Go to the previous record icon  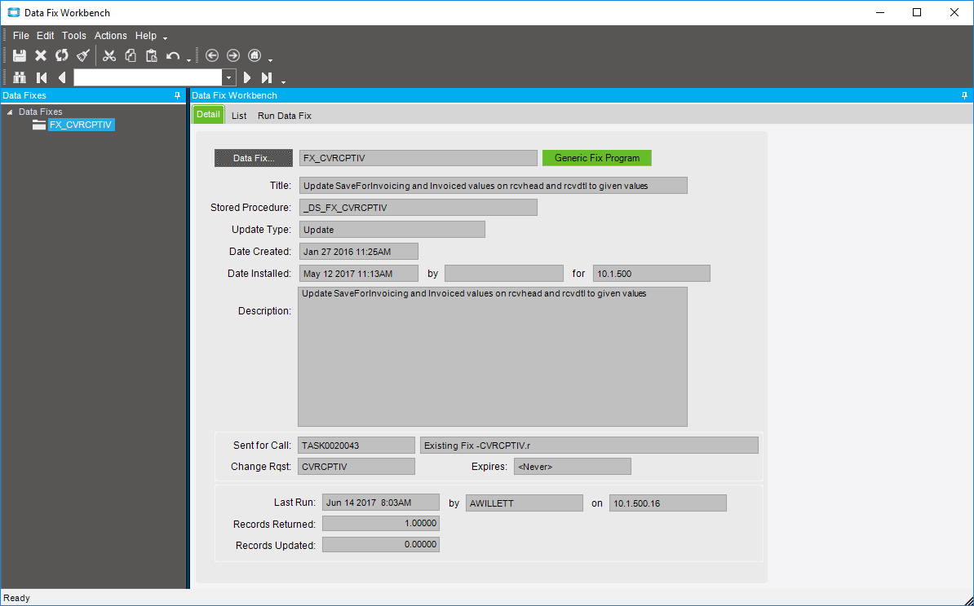pyautogui.click(x=61, y=77)
